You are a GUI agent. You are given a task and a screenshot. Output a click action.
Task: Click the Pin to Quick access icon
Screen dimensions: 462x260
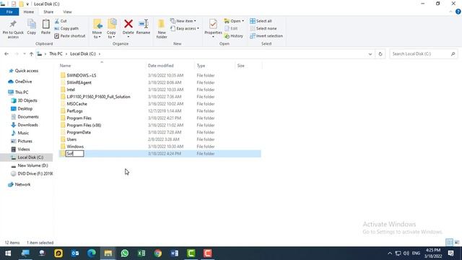(x=13, y=24)
